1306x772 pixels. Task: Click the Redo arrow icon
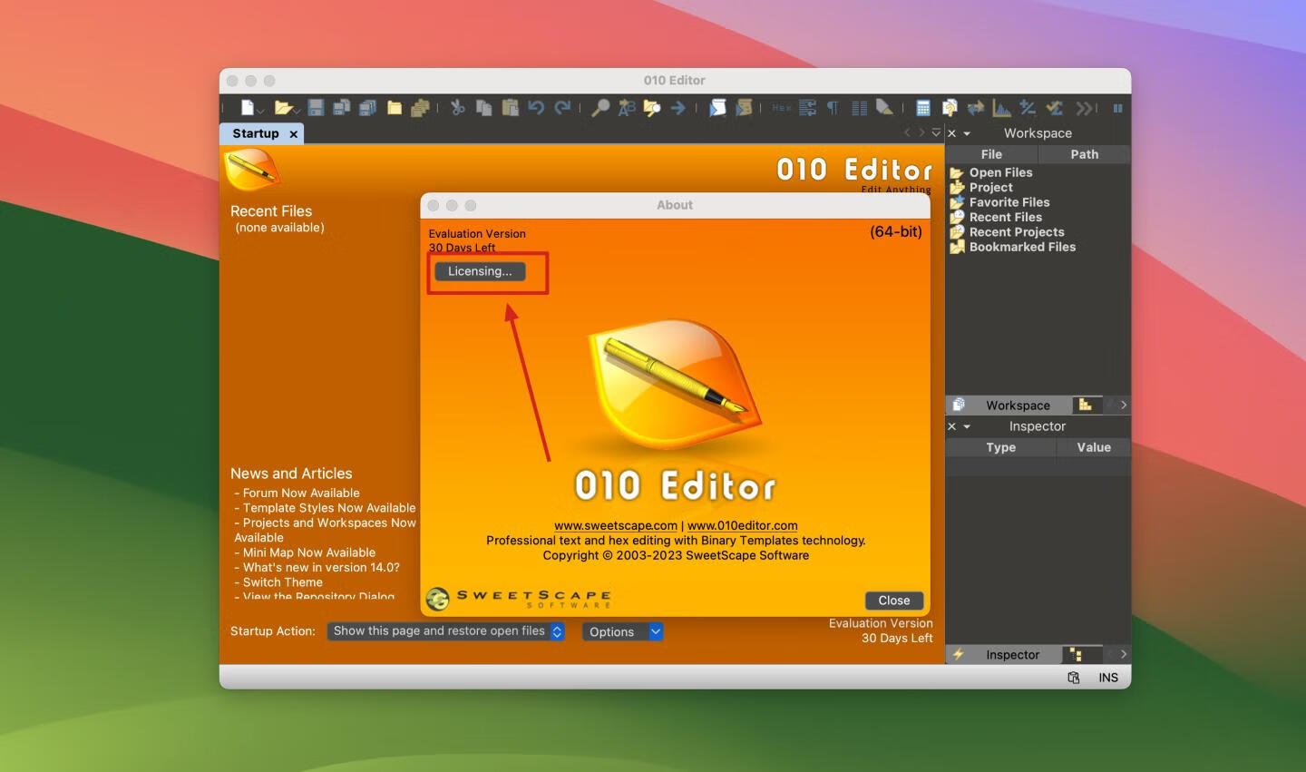[562, 108]
